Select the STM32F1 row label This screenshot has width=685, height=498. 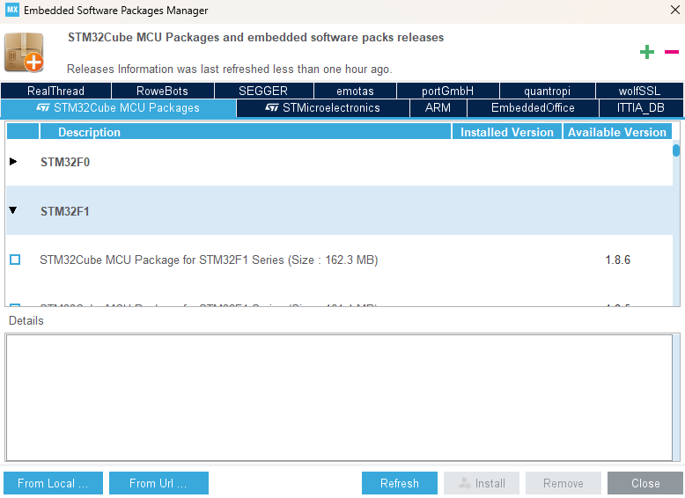click(x=65, y=212)
